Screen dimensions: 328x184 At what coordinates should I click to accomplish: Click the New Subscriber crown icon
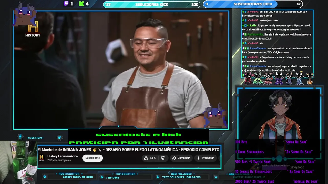coord(216,177)
